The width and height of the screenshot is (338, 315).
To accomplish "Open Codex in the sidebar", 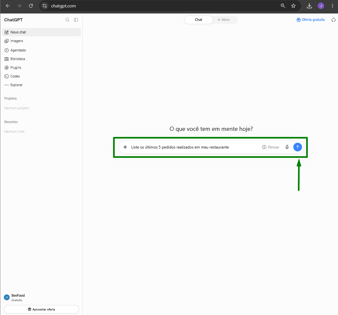I will (41, 76).
